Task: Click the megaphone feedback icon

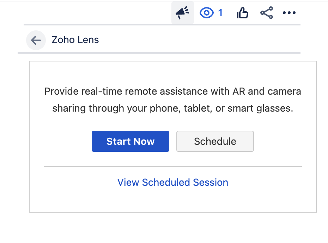Action: (x=182, y=13)
